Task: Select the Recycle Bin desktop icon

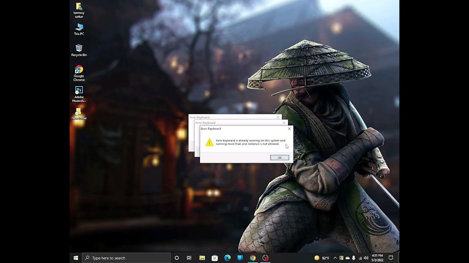Action: tap(79, 50)
